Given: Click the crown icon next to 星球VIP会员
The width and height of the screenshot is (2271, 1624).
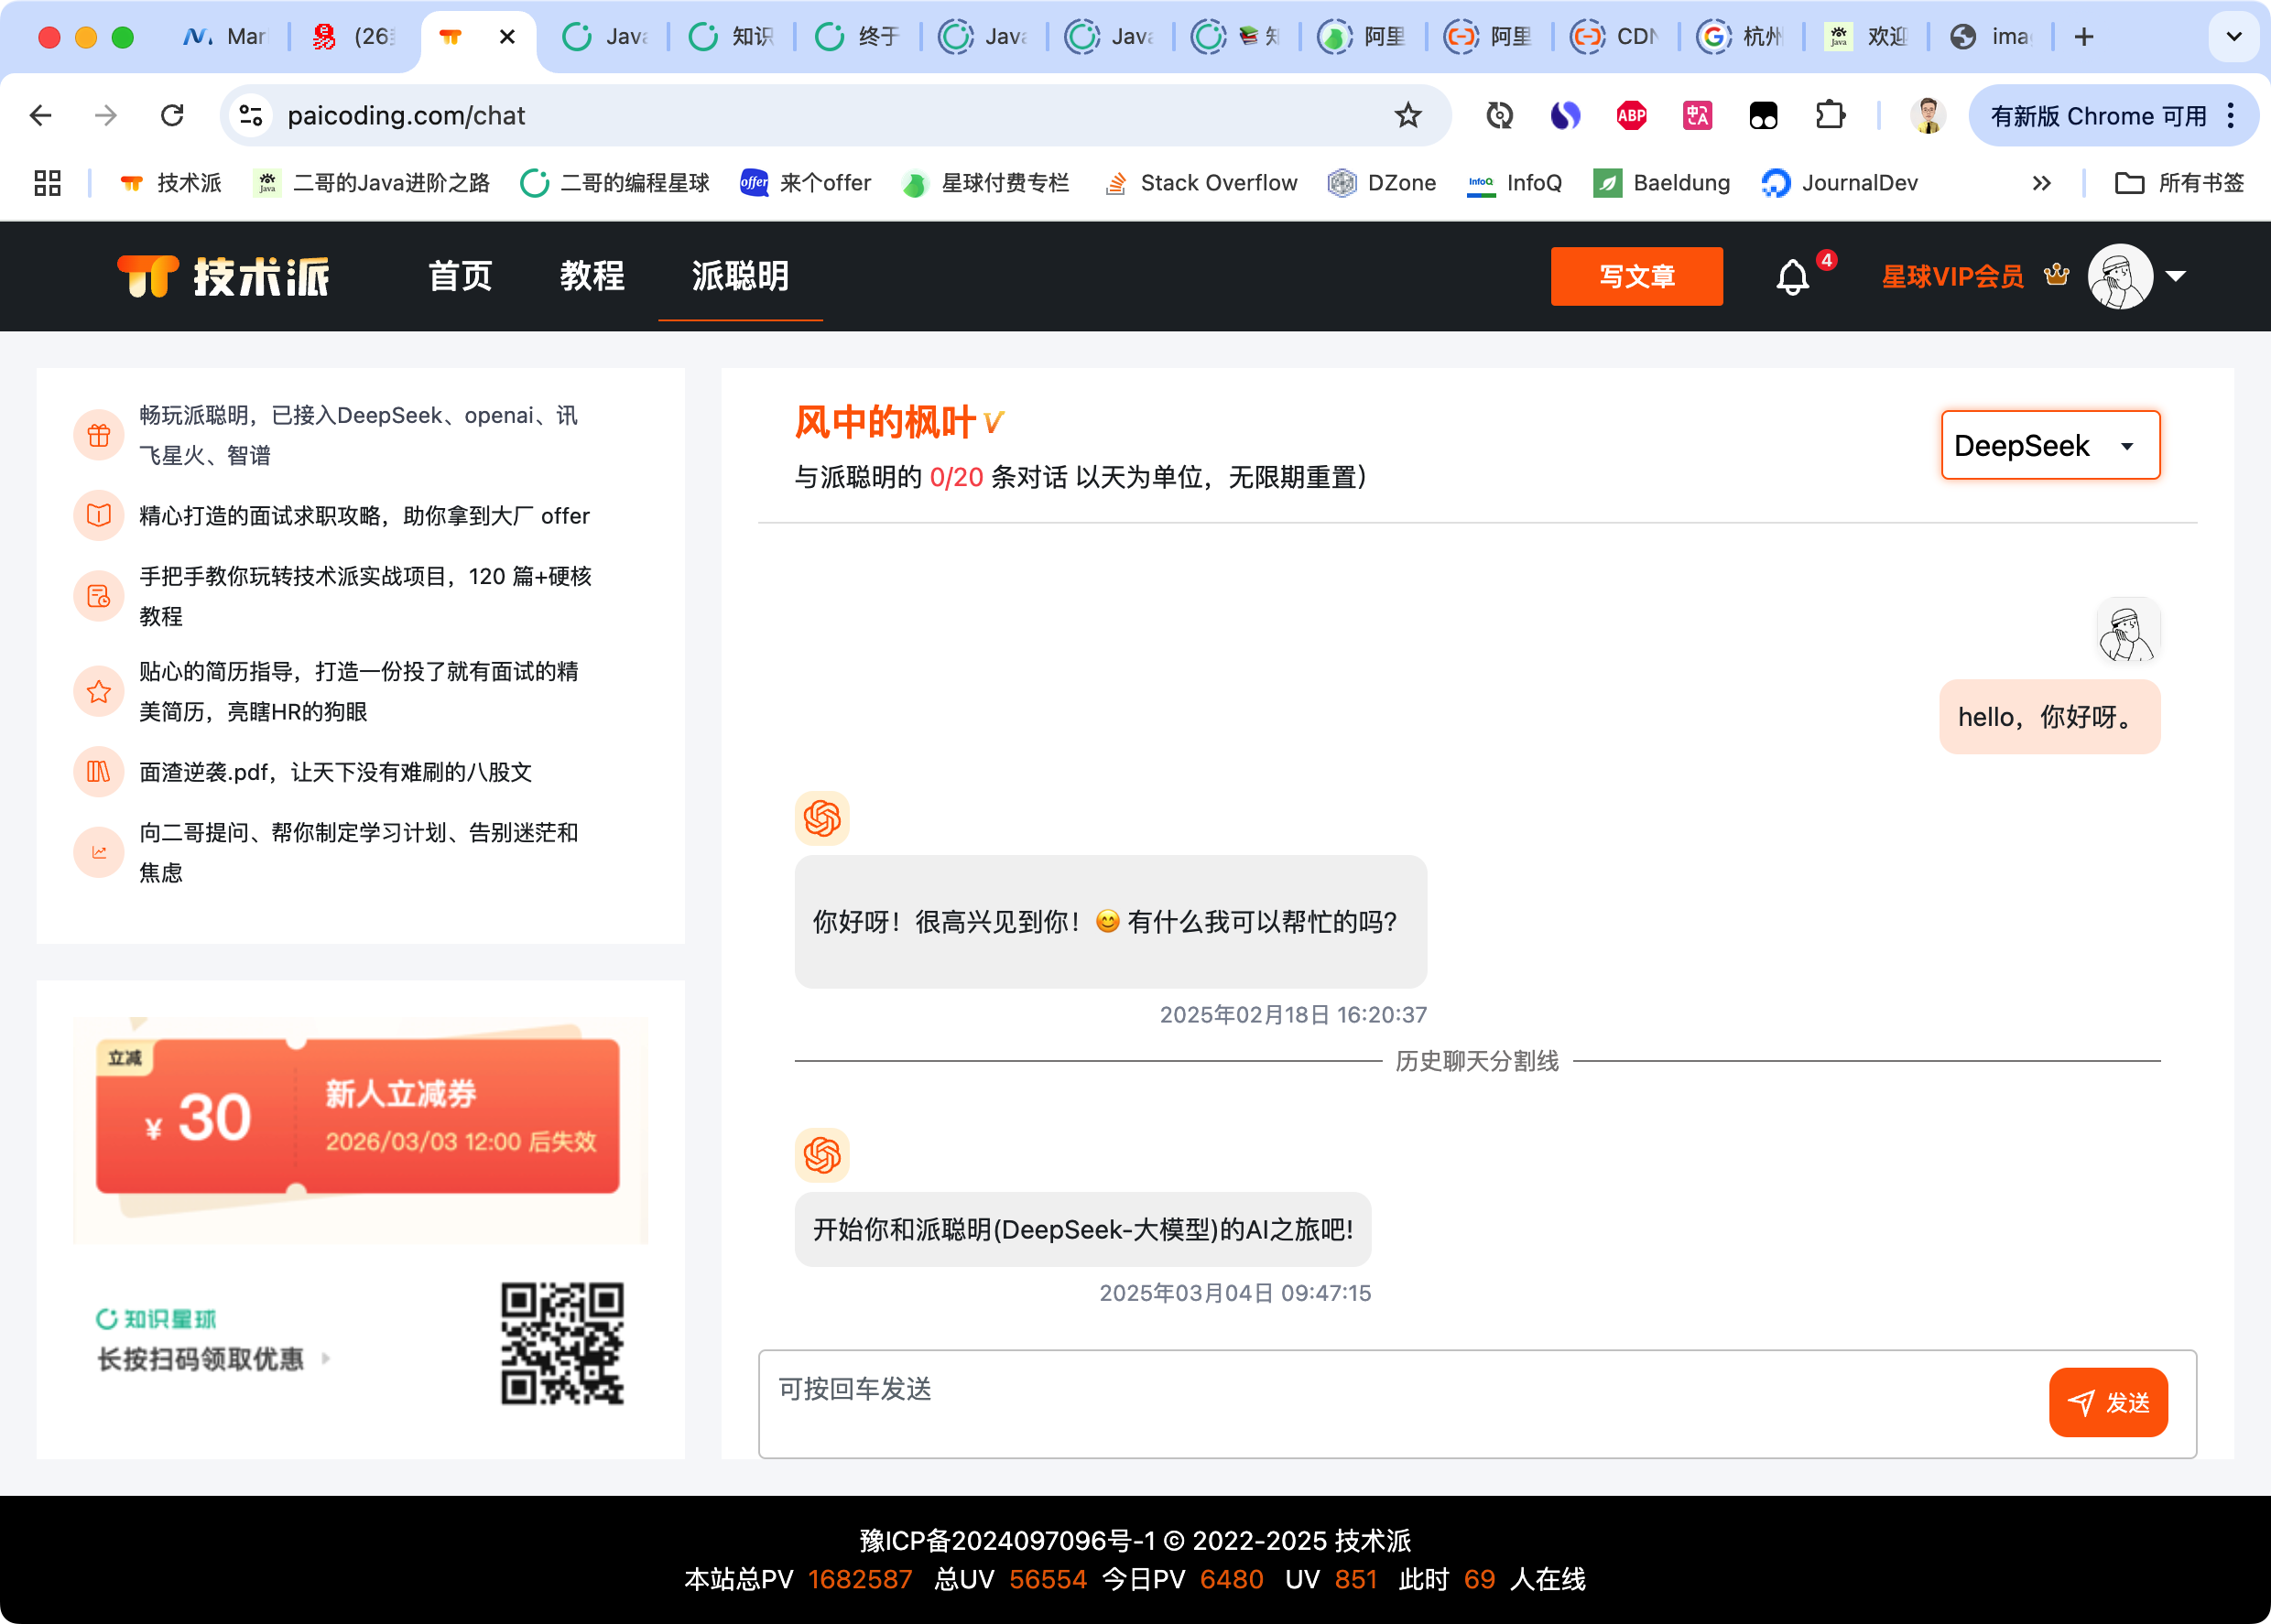Looking at the screenshot, I should [2056, 275].
